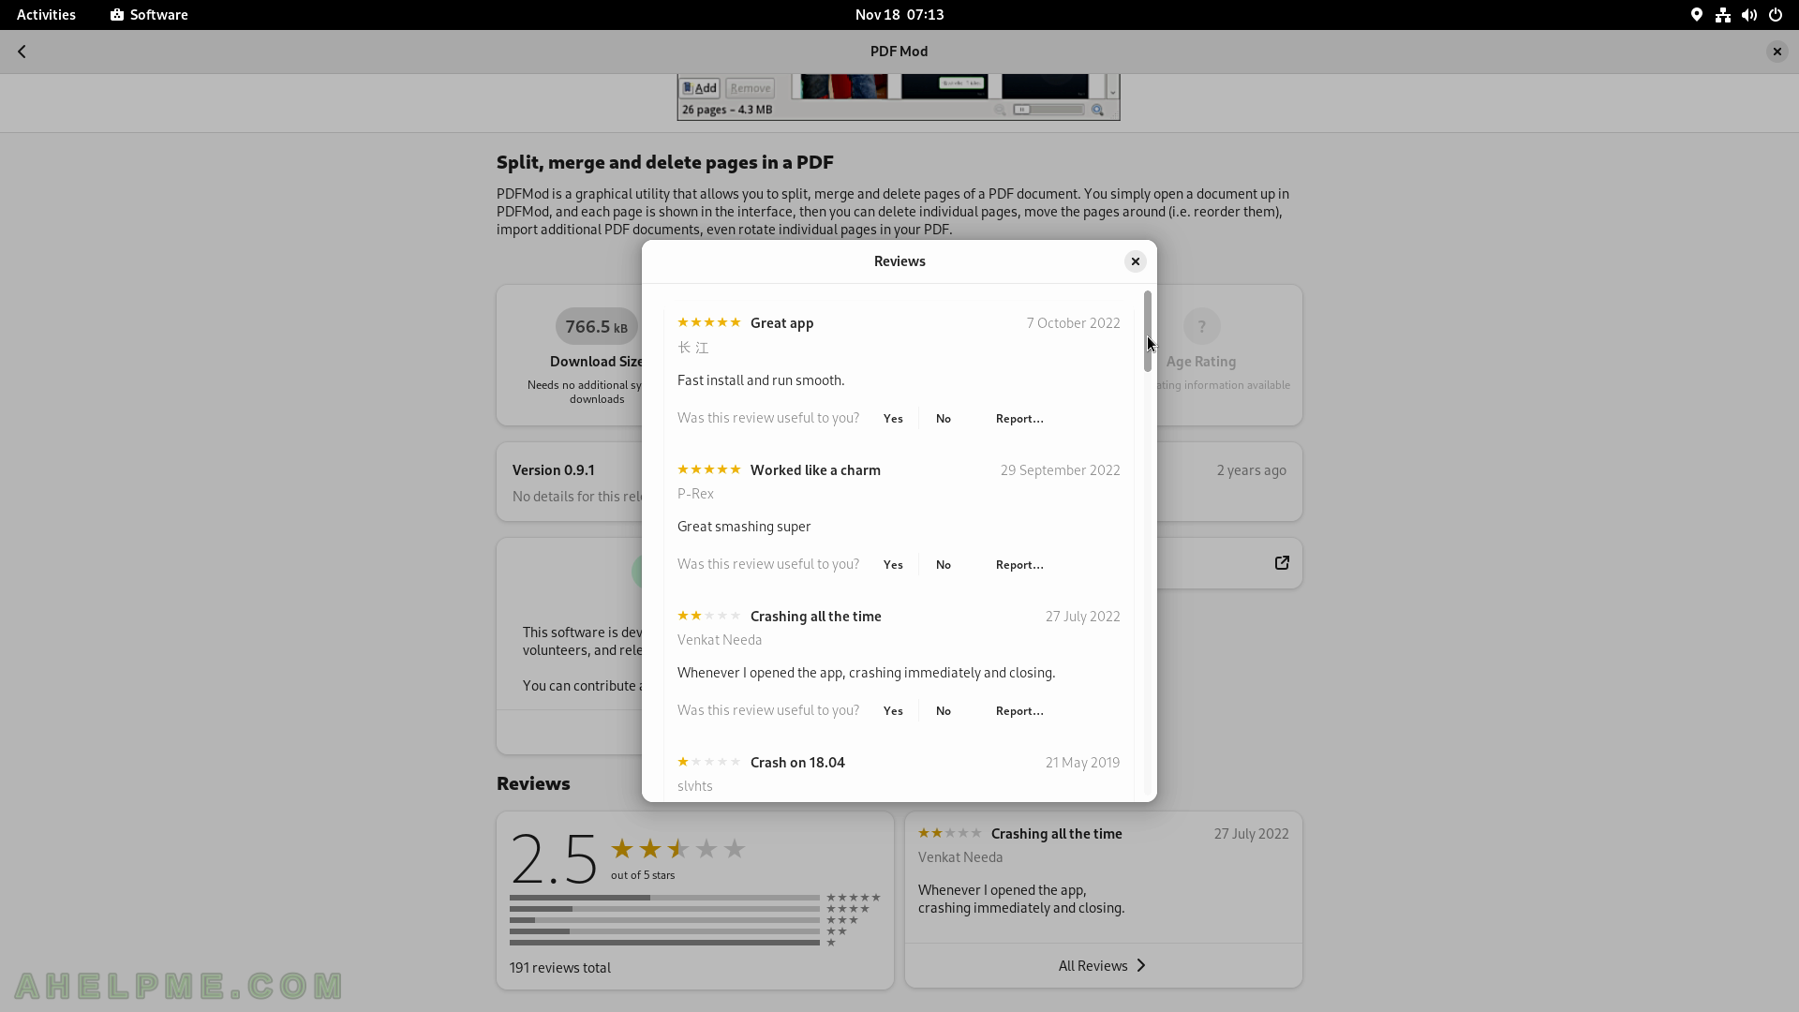Screen dimensions: 1799x1012
Task: Report the 'Crashing all the time' dialog review
Action: pos(1019,711)
